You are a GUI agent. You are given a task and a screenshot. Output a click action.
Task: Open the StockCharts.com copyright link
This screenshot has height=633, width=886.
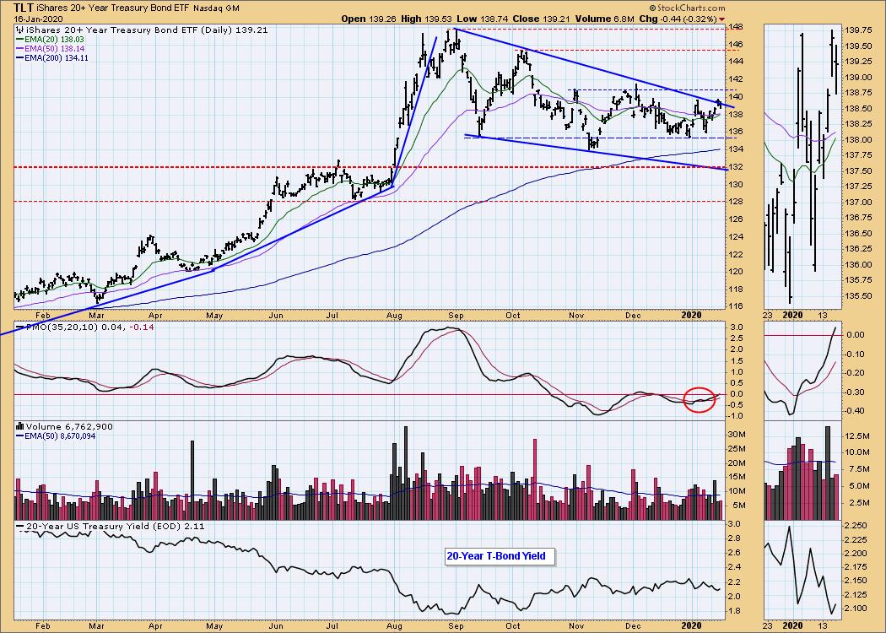tap(687, 8)
